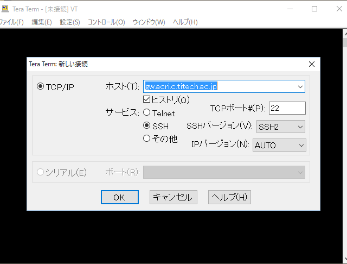Image resolution: width=347 pixels, height=264 pixels.
Task: Open the ファイル(F) menu
Action: pyautogui.click(x=11, y=22)
